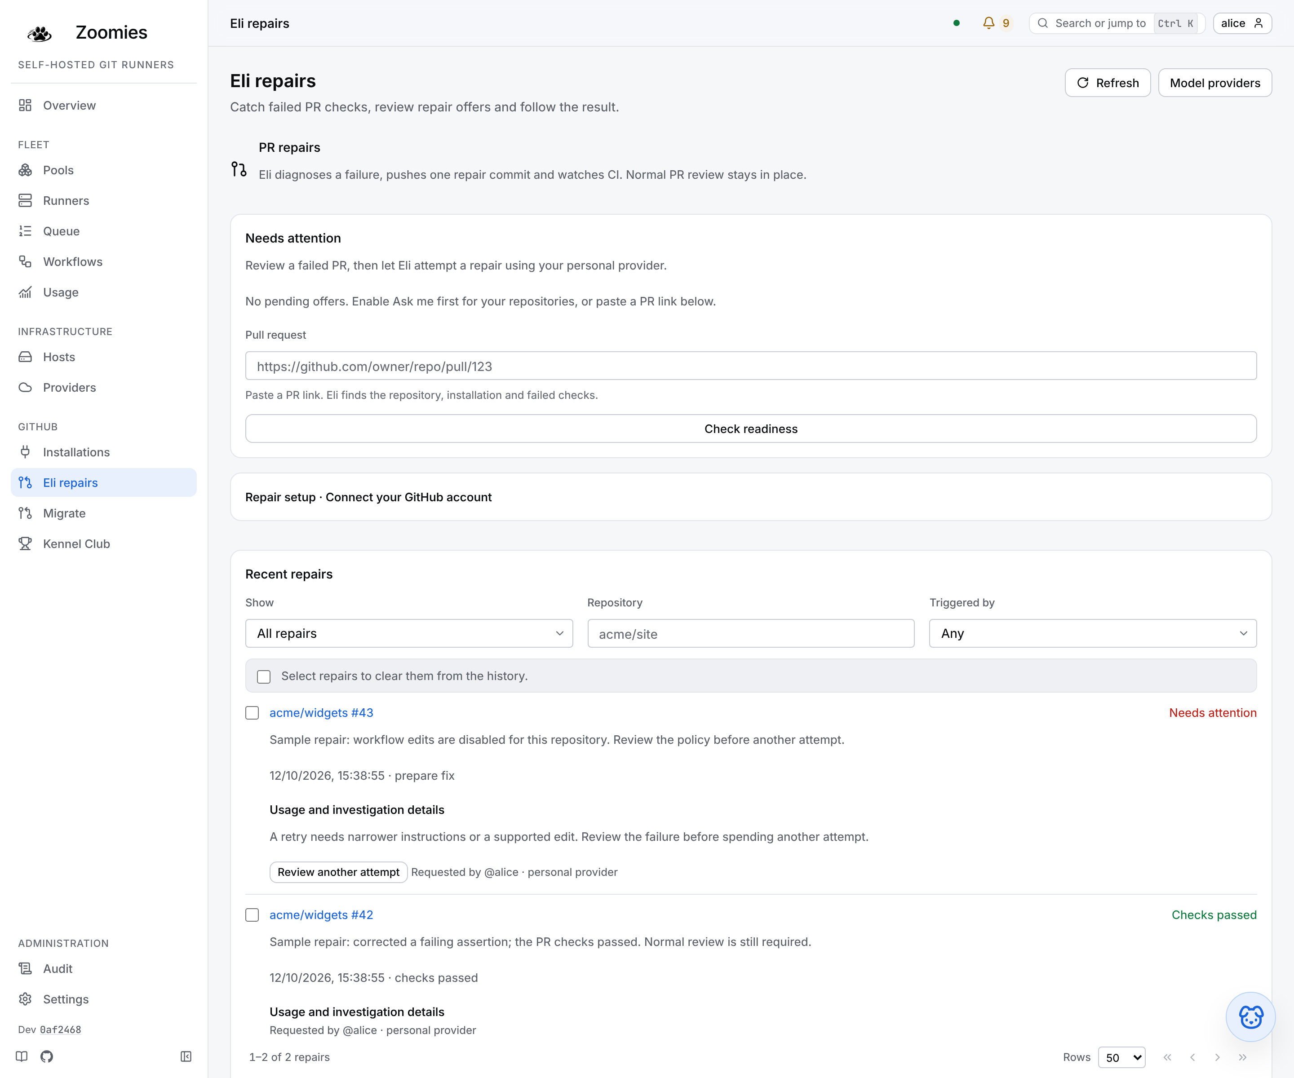Open the Show All repairs dropdown
This screenshot has height=1078, width=1294.
409,633
